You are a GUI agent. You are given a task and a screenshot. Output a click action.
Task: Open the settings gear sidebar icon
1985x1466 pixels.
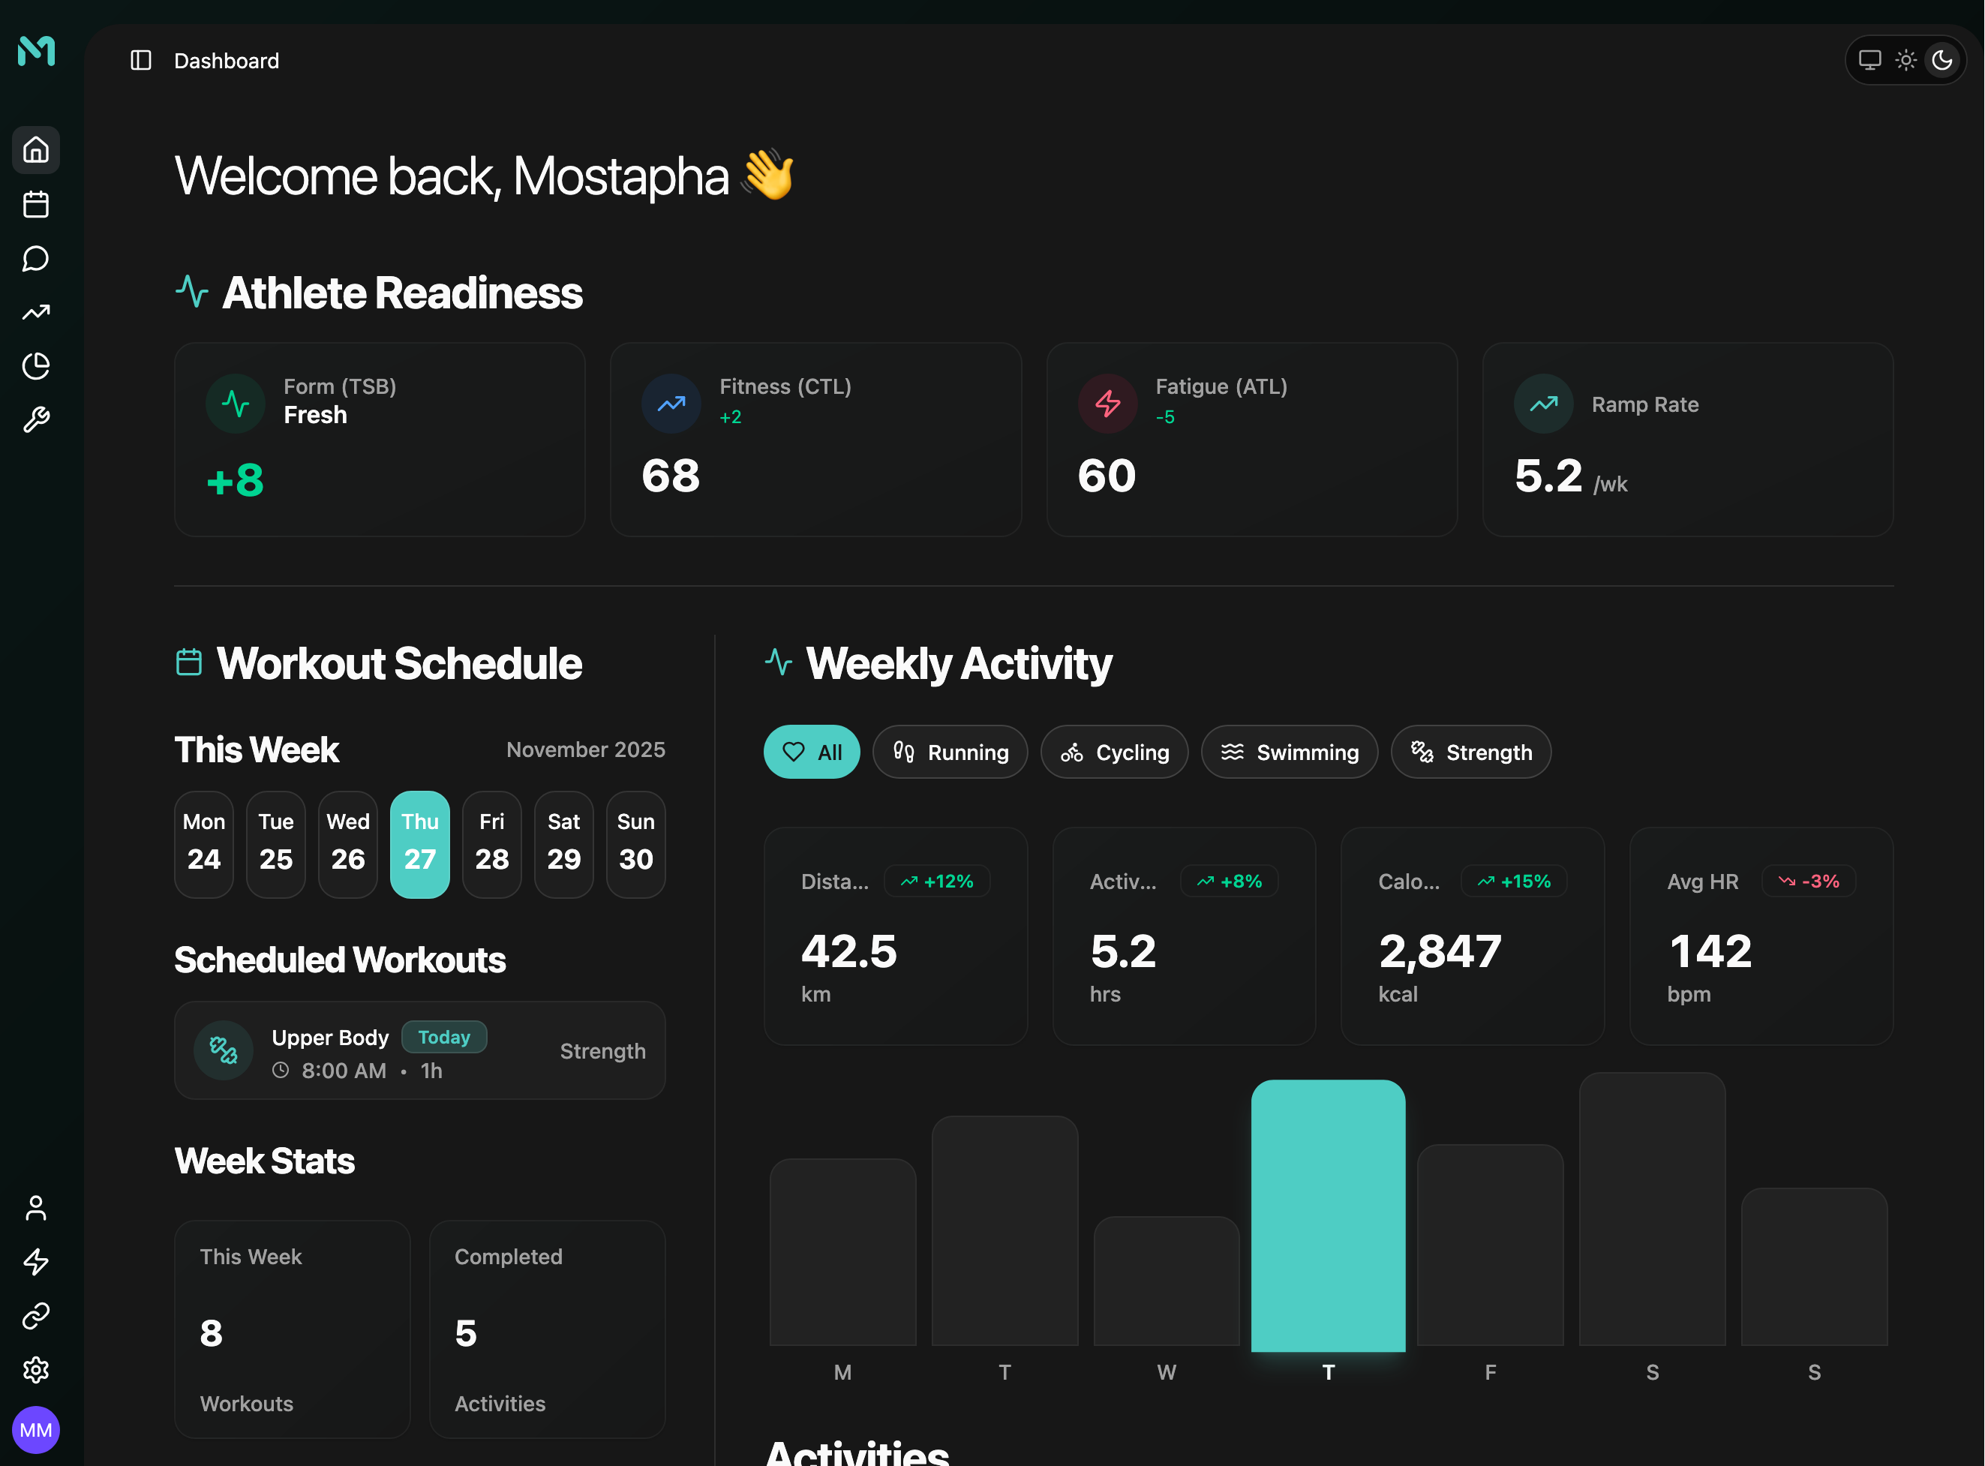(x=35, y=1370)
